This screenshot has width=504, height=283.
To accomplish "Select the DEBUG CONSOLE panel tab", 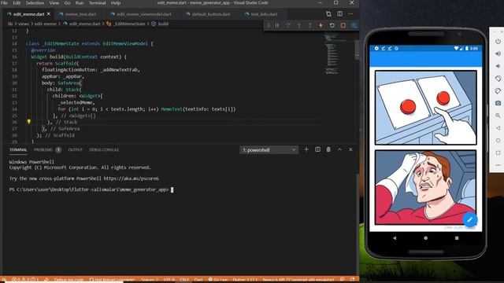I will [x=104, y=150].
